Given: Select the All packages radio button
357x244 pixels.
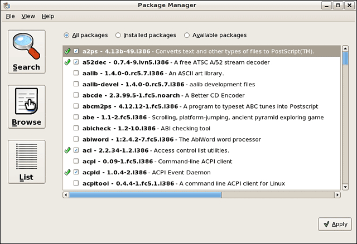Looking at the screenshot, I should pos(66,35).
